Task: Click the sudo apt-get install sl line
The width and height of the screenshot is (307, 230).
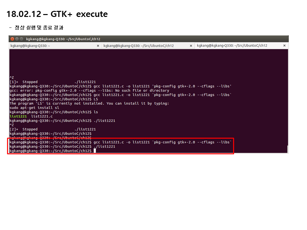Action: (34, 108)
